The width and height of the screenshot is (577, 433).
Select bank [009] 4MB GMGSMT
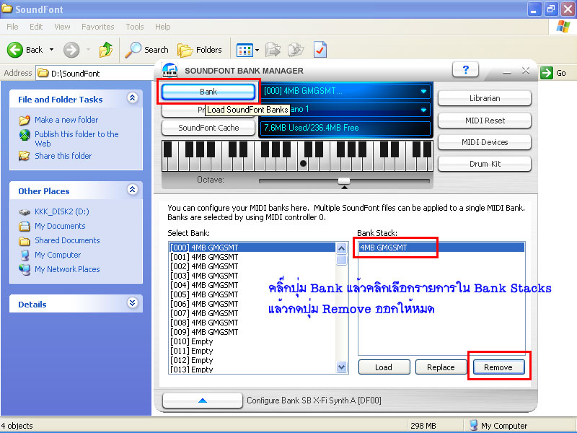252,332
